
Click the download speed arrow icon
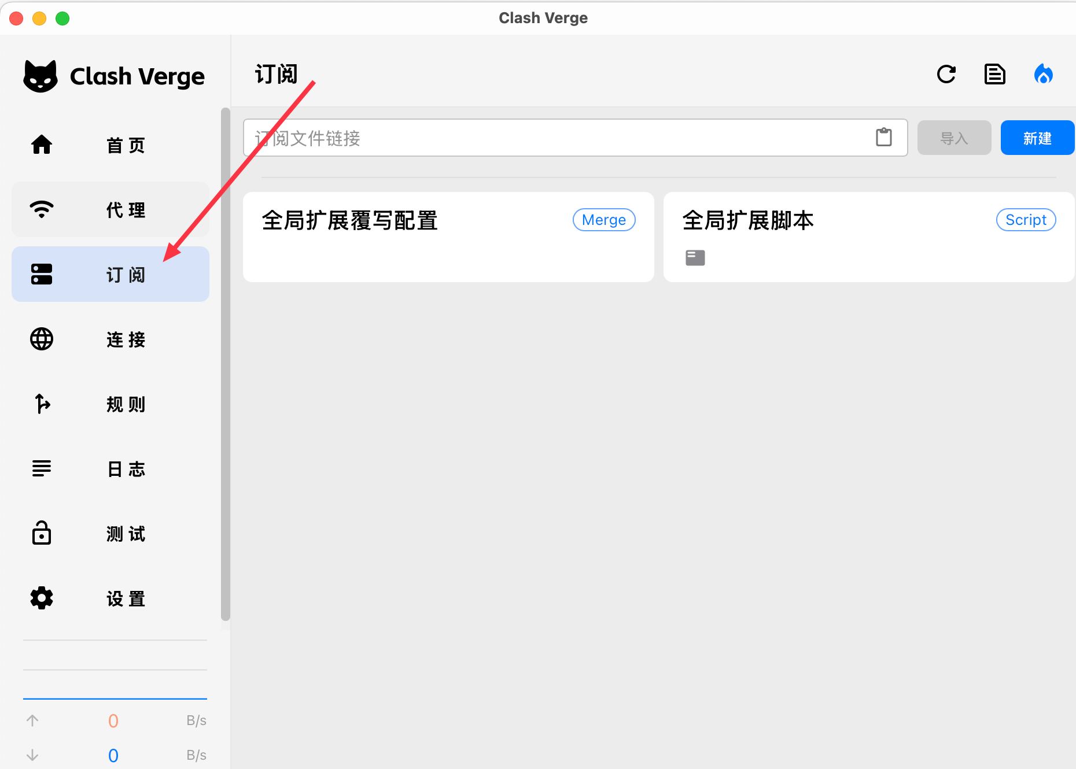[x=32, y=755]
